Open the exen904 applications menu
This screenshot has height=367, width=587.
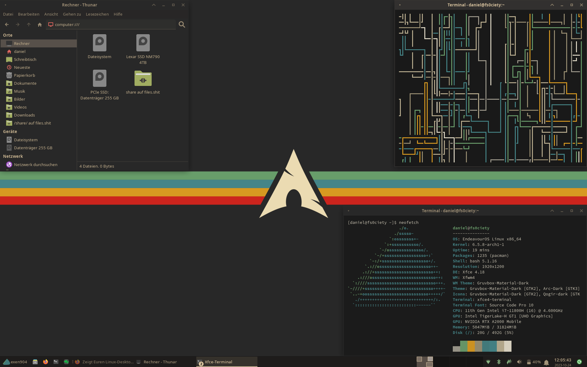14,362
